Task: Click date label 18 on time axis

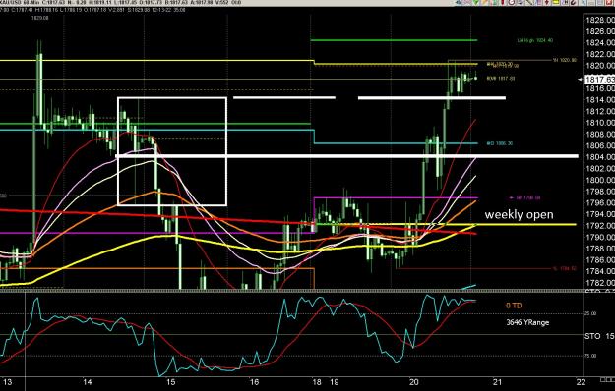Action: (x=317, y=382)
